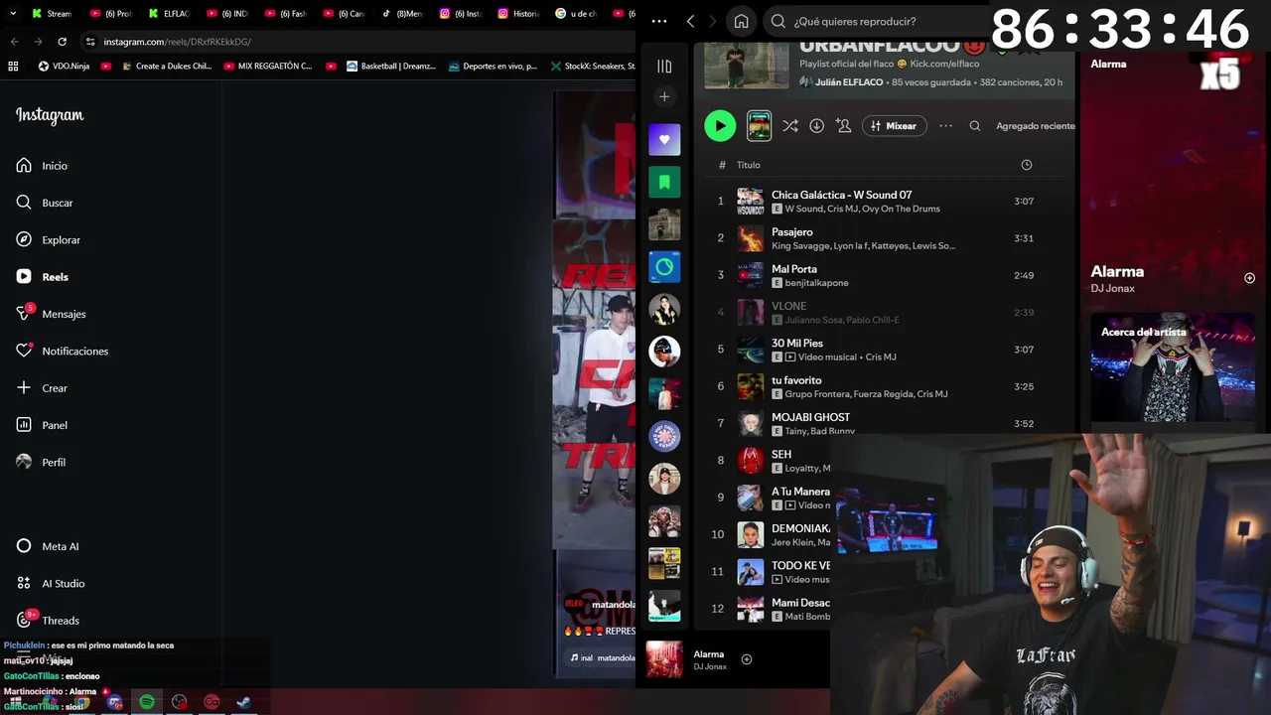1271x715 pixels.
Task: Search within the playlist
Action: (x=974, y=126)
